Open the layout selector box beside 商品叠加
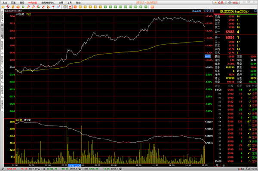Image resolution: width=258 pixels, height=171 pixels. pos(209,11)
